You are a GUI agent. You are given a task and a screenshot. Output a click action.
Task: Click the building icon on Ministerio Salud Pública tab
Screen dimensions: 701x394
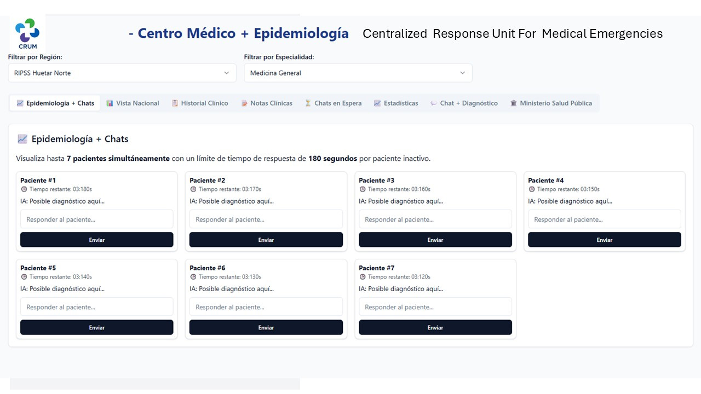513,103
